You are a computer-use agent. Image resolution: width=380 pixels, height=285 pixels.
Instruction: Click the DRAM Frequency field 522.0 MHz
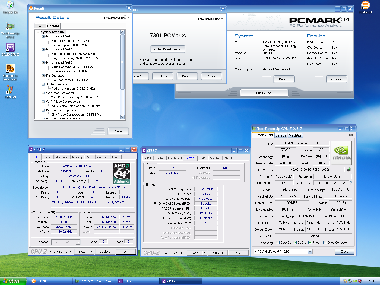(x=206, y=189)
